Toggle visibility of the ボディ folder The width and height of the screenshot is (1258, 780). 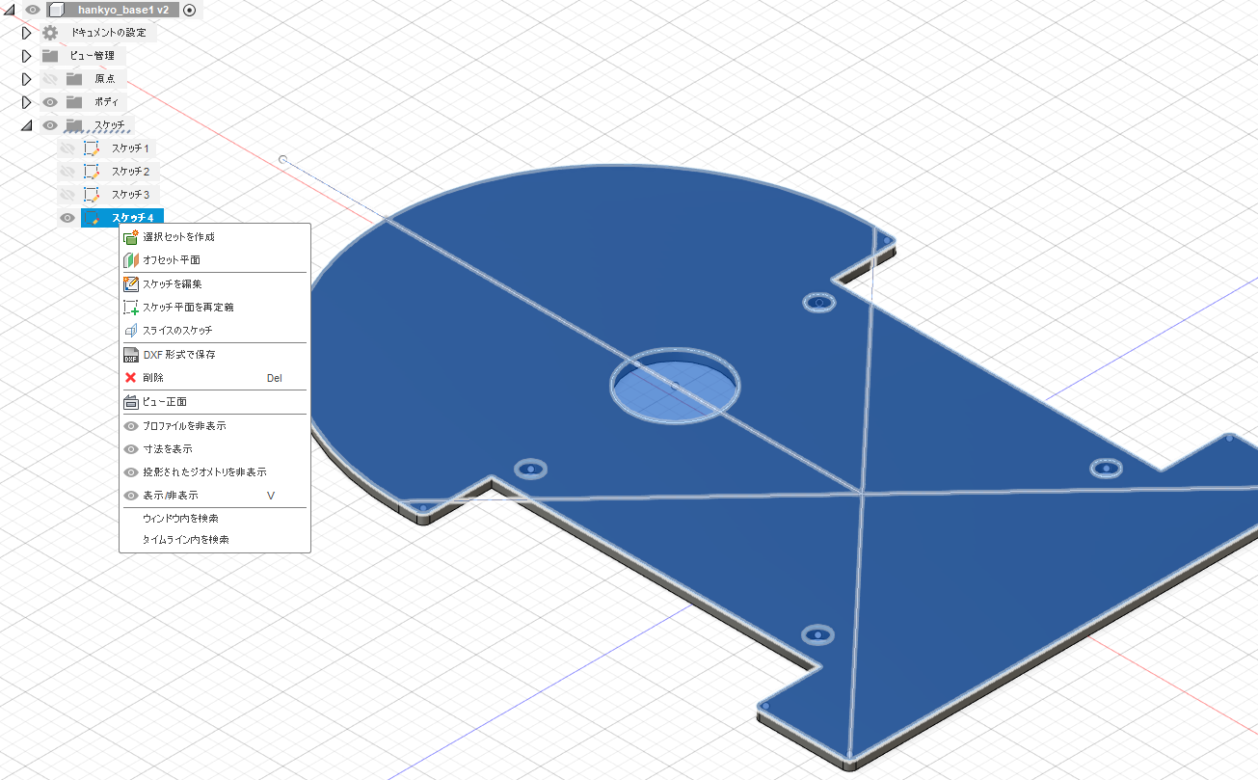pyautogui.click(x=50, y=102)
